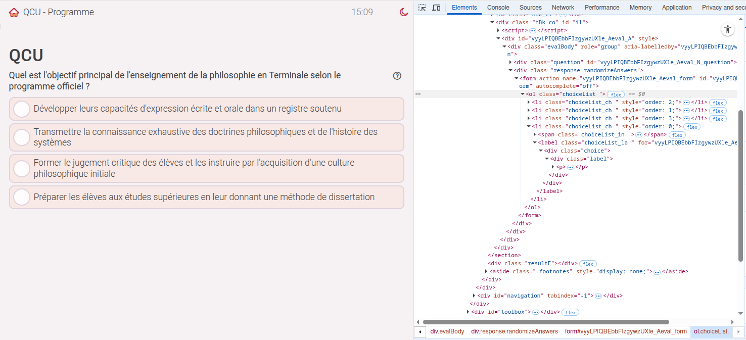Screen dimensions: 746x340
Task: Click the flex badge next to ol choiceList
Action: point(615,94)
